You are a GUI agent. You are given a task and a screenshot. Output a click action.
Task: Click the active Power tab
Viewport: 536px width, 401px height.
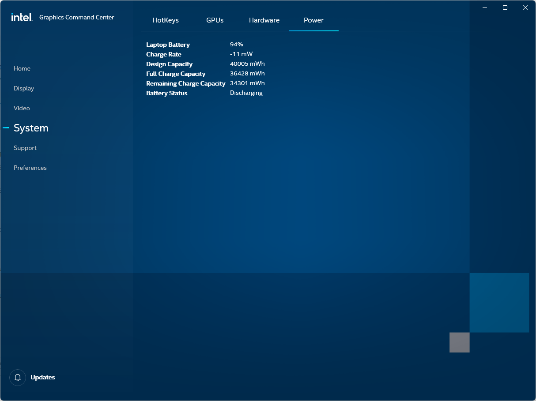click(313, 20)
